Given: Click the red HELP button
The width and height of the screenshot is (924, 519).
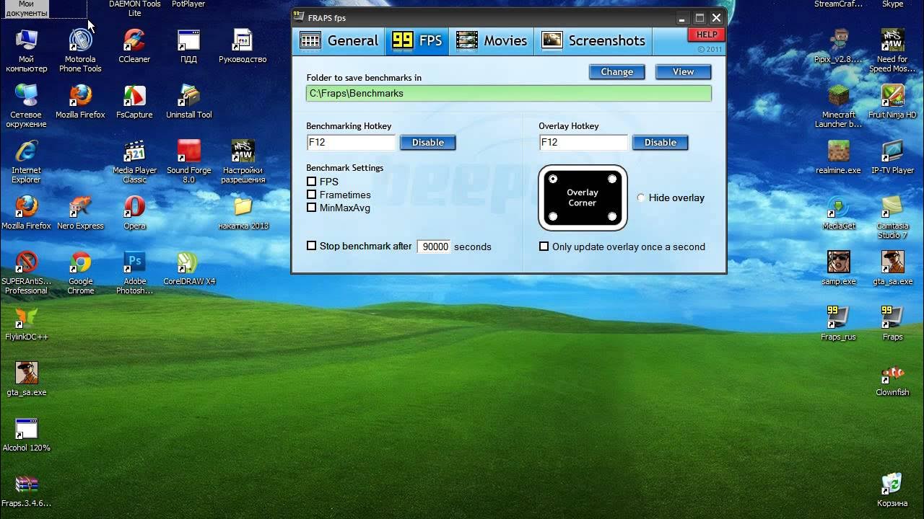Looking at the screenshot, I should coord(706,35).
